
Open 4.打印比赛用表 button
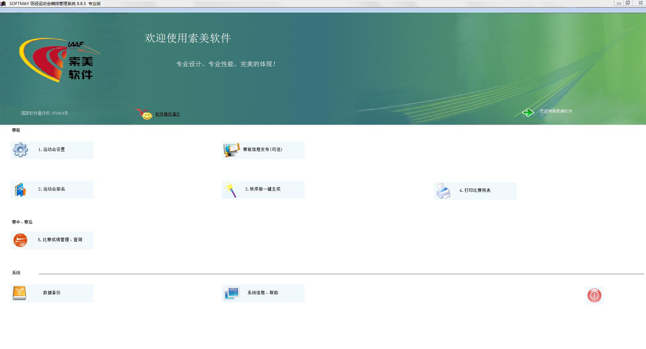(x=475, y=191)
